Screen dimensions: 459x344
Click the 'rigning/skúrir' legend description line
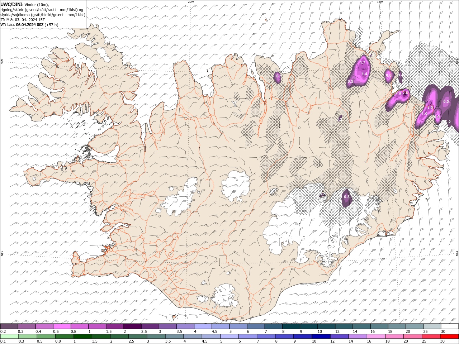point(42,10)
